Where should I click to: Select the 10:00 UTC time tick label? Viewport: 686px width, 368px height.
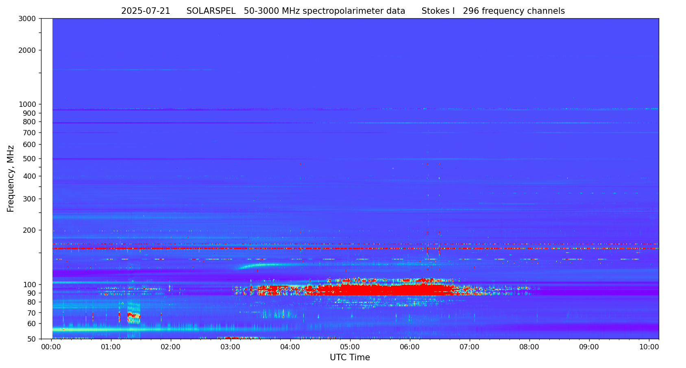pos(649,347)
